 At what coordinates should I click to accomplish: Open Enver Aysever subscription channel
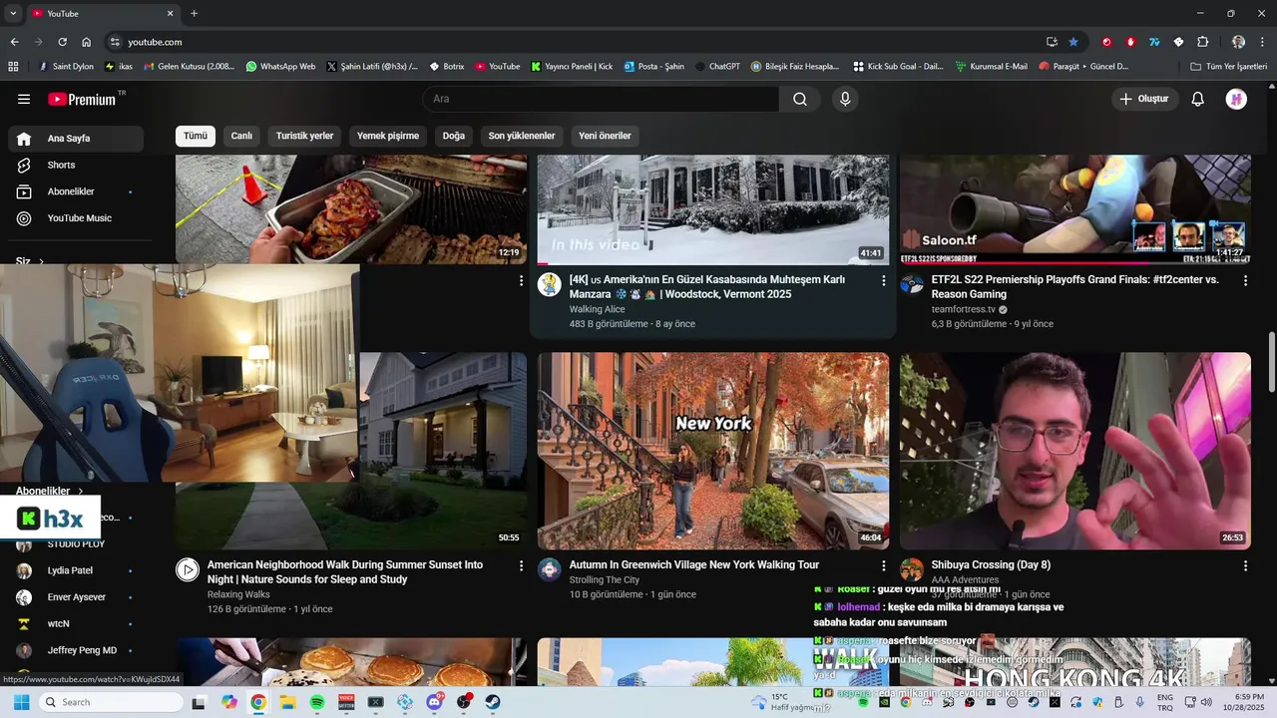(x=76, y=597)
